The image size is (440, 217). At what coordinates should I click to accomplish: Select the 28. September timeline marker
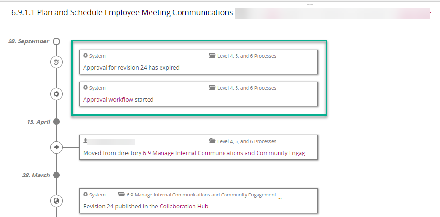pos(56,41)
